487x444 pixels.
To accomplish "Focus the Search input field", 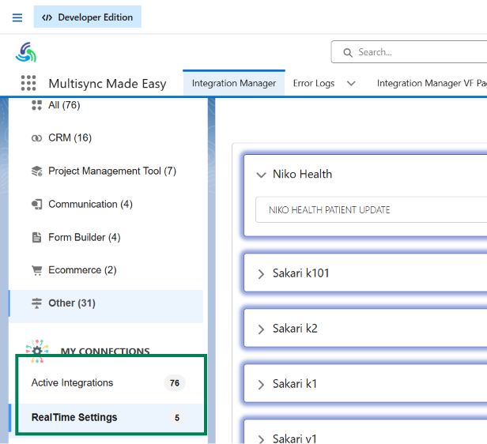I will [x=409, y=52].
